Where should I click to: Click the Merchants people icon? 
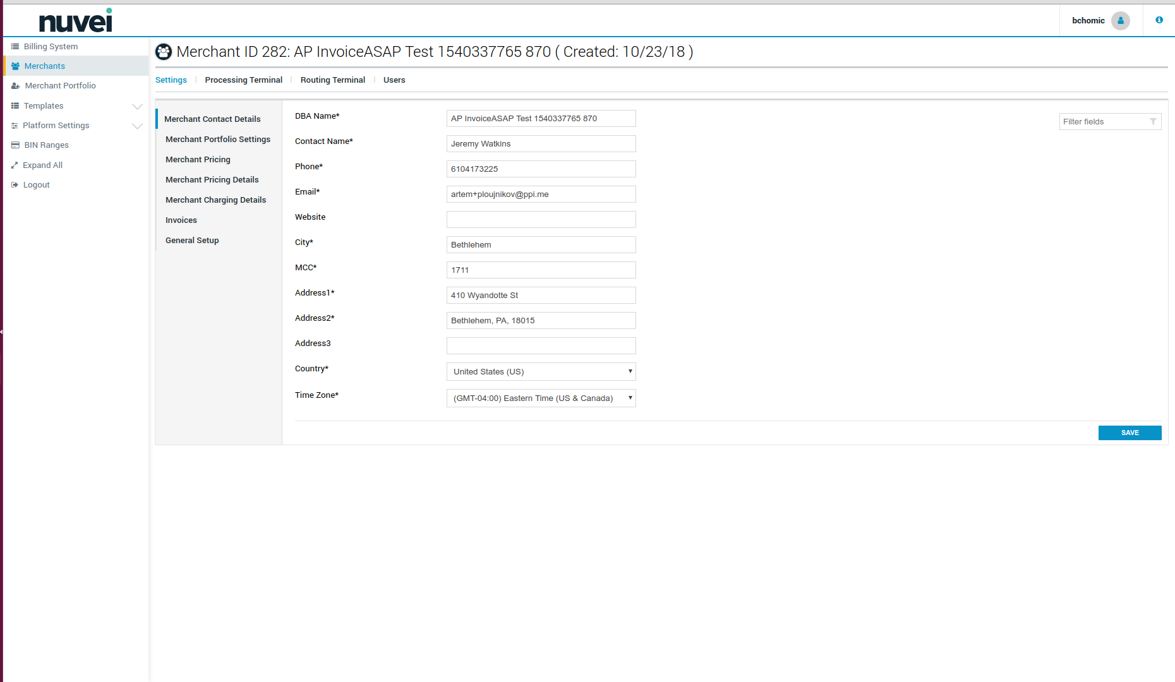click(x=15, y=66)
